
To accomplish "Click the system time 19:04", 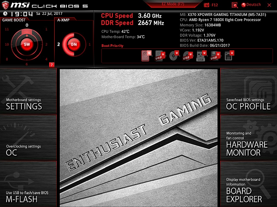I will tap(22, 14).
